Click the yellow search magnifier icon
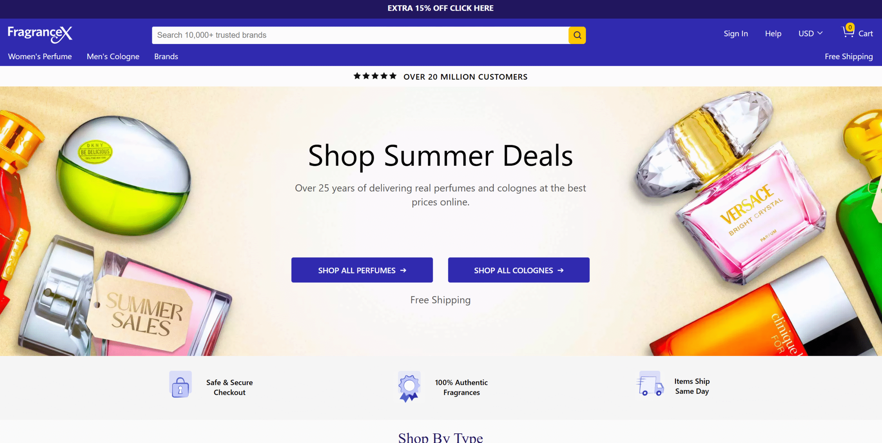Viewport: 882px width, 443px height. (x=577, y=35)
